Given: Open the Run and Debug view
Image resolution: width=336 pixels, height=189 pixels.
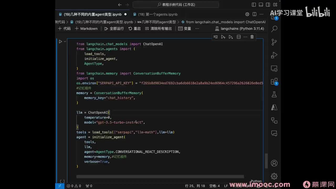Looking at the screenshot, I should click(x=274, y=55).
